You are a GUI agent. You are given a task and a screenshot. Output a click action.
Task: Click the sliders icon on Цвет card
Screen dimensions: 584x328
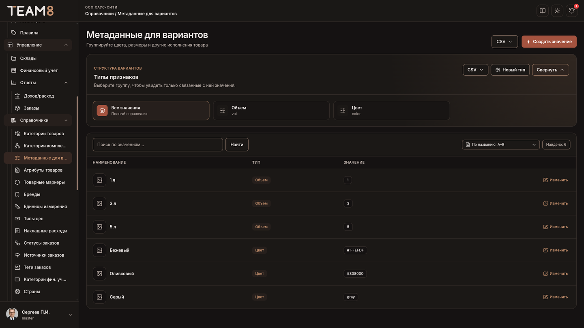point(343,111)
